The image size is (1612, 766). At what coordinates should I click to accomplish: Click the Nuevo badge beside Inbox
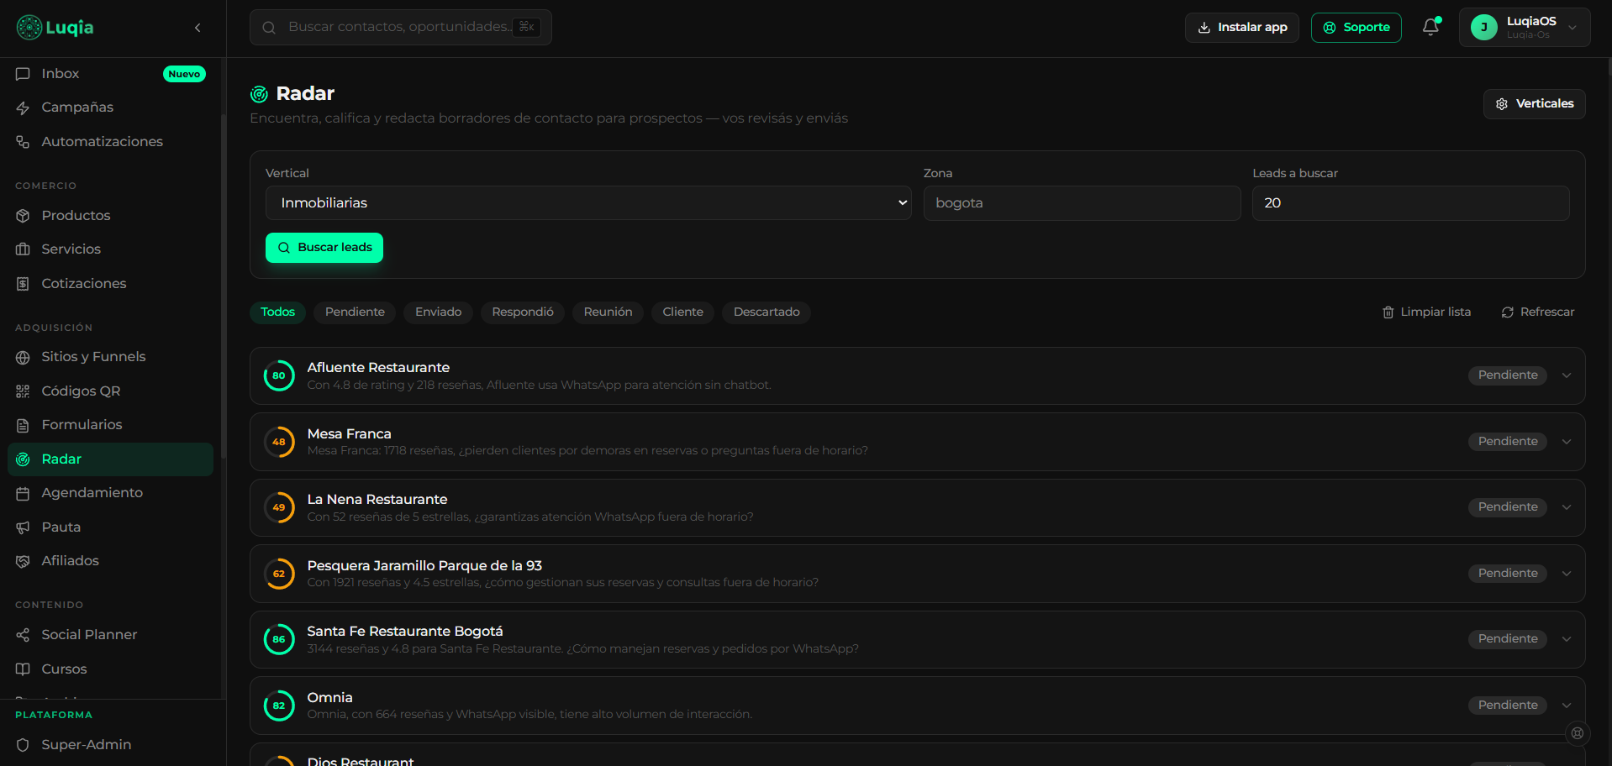(184, 74)
